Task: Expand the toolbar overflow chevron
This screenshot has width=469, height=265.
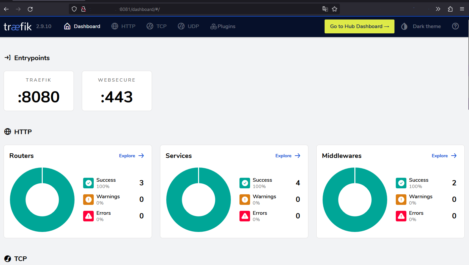Action: (438, 9)
